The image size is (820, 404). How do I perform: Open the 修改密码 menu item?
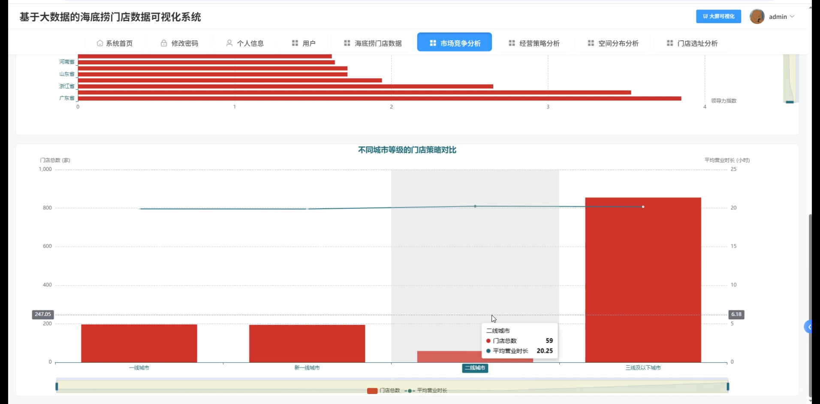179,43
